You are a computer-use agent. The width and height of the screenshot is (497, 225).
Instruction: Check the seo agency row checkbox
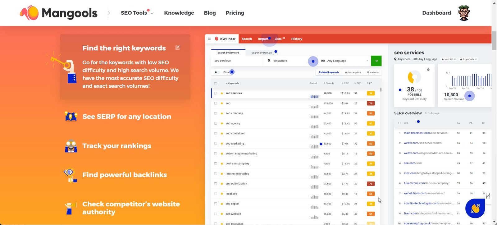(216, 123)
